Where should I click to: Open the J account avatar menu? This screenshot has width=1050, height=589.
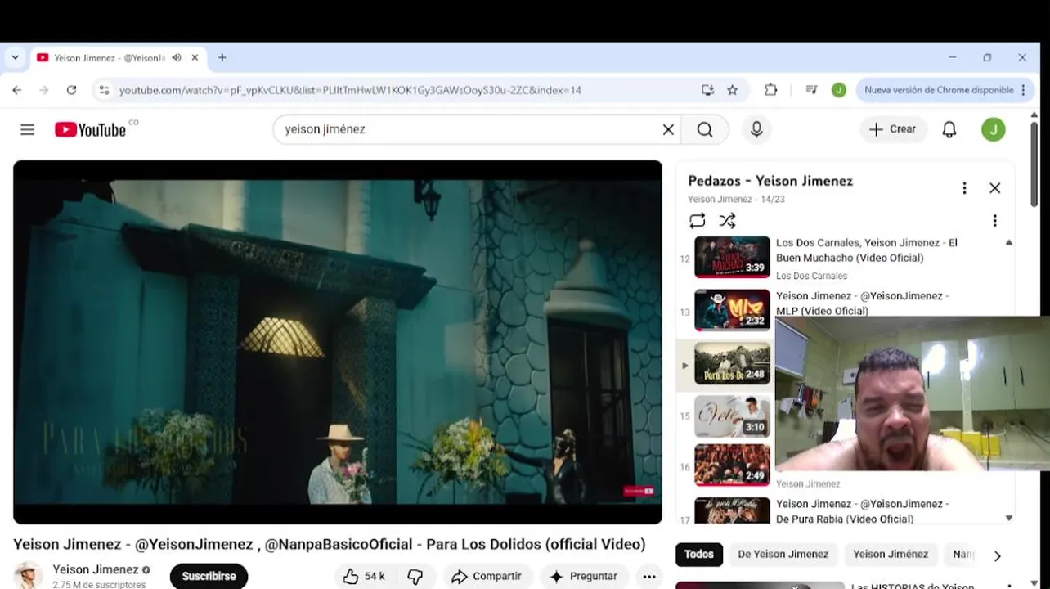tap(994, 129)
